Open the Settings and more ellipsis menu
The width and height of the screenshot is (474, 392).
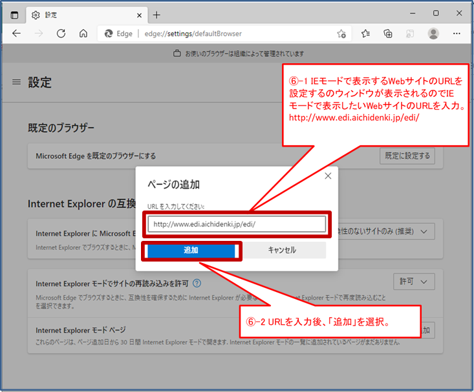(457, 34)
